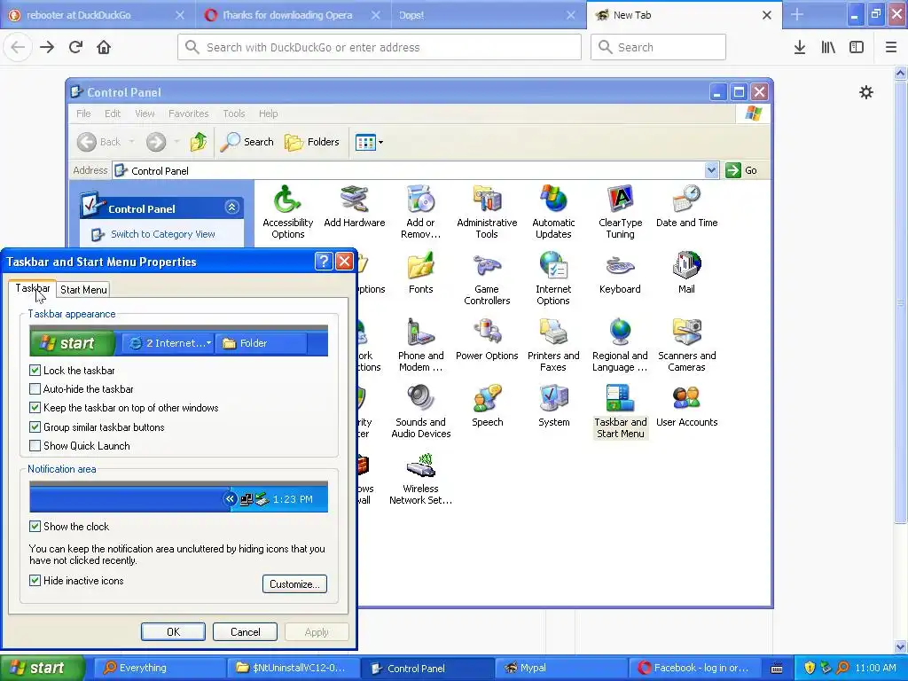Open Date and Time icon
The image size is (908, 681).
[687, 206]
